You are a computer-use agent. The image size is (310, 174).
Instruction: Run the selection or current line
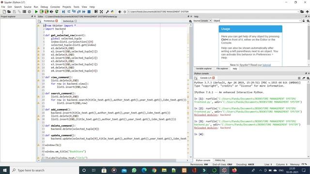click(x=52, y=12)
